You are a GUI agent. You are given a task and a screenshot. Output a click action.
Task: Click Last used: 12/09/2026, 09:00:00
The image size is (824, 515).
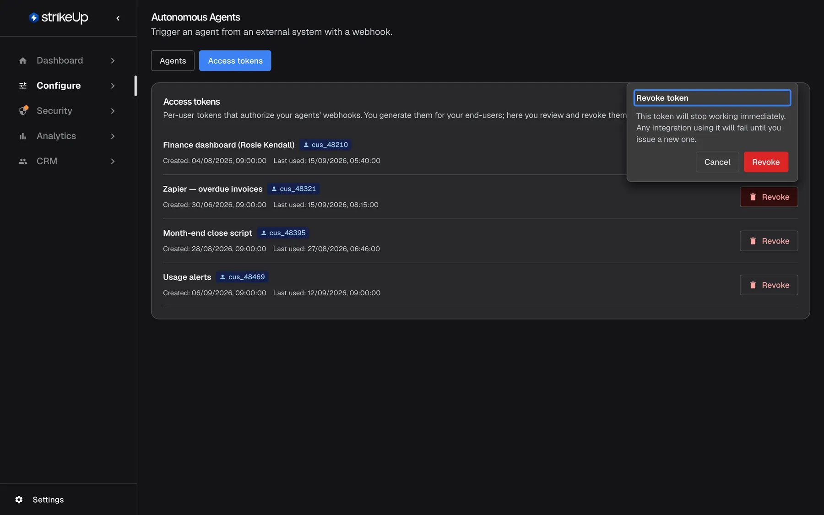(327, 293)
